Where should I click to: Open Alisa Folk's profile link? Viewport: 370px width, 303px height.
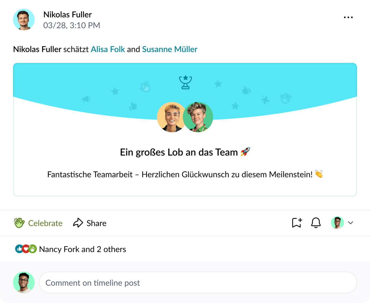[108, 49]
